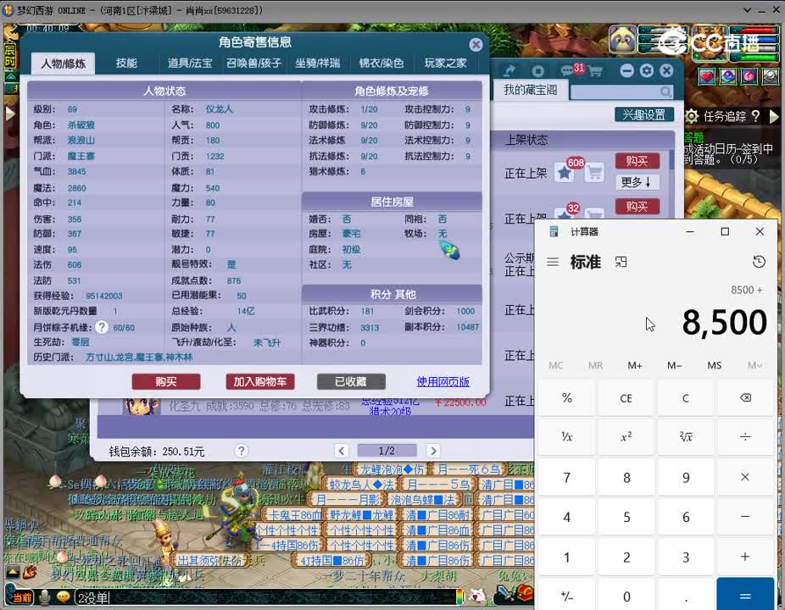The width and height of the screenshot is (785, 610).
Task: Open the message icon with 31 badge
Action: pos(567,70)
